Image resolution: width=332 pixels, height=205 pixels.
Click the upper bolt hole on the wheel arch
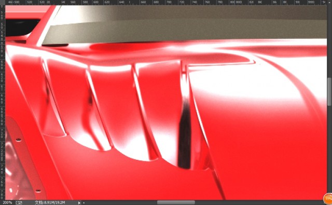(x=19, y=140)
